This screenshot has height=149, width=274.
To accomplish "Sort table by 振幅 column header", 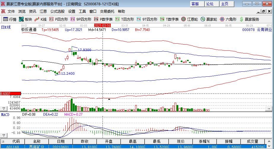I will tap(228, 142).
